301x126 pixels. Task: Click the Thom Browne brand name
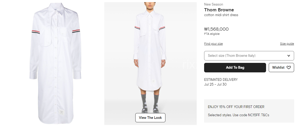tap(219, 10)
